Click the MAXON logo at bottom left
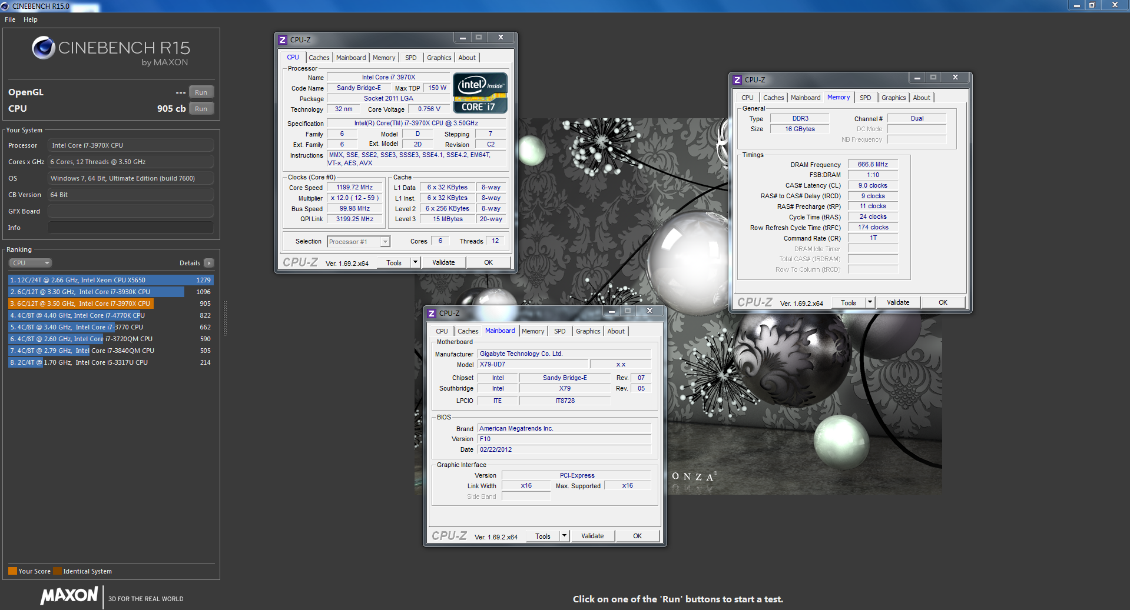 point(69,595)
